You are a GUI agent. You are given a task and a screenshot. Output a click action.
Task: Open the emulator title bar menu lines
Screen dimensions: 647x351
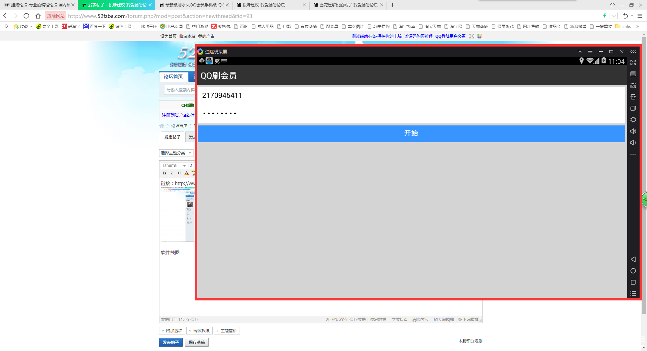[590, 52]
